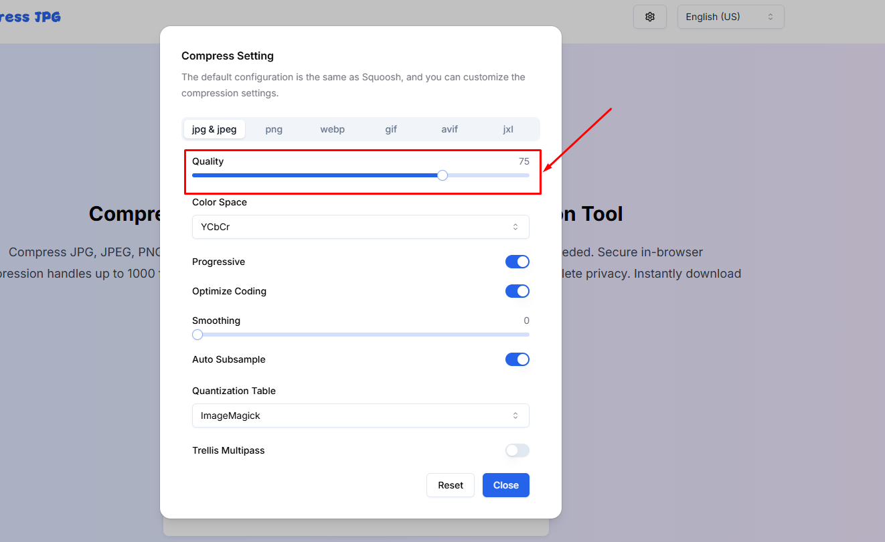Open the Color Space YCbCr dropdown
The height and width of the screenshot is (542, 885).
(360, 227)
